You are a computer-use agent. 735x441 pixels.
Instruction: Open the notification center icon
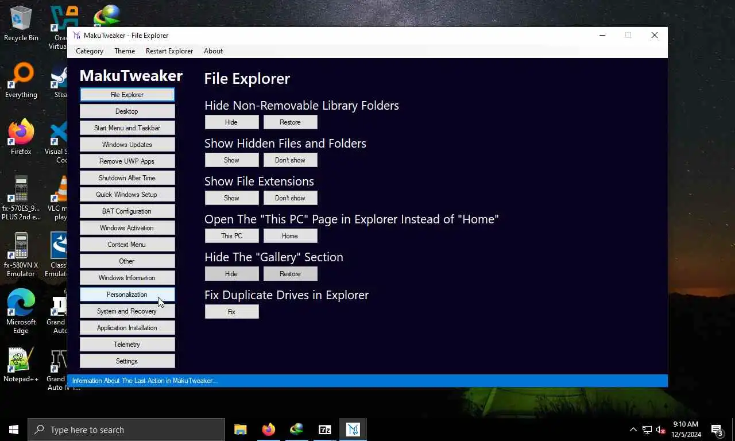point(717,430)
